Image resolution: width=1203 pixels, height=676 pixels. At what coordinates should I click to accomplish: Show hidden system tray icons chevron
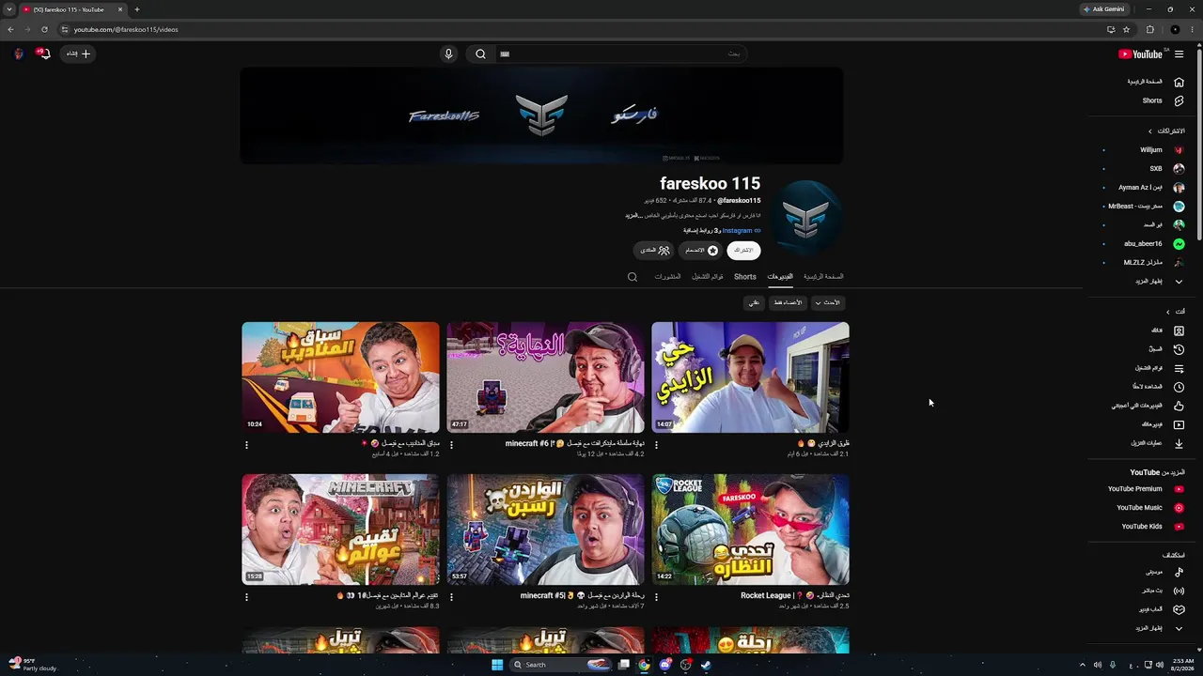1082,665
